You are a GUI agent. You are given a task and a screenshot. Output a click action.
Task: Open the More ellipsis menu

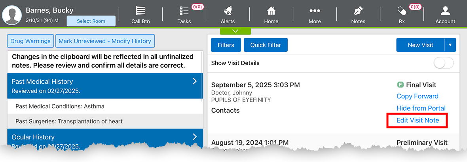pyautogui.click(x=315, y=11)
